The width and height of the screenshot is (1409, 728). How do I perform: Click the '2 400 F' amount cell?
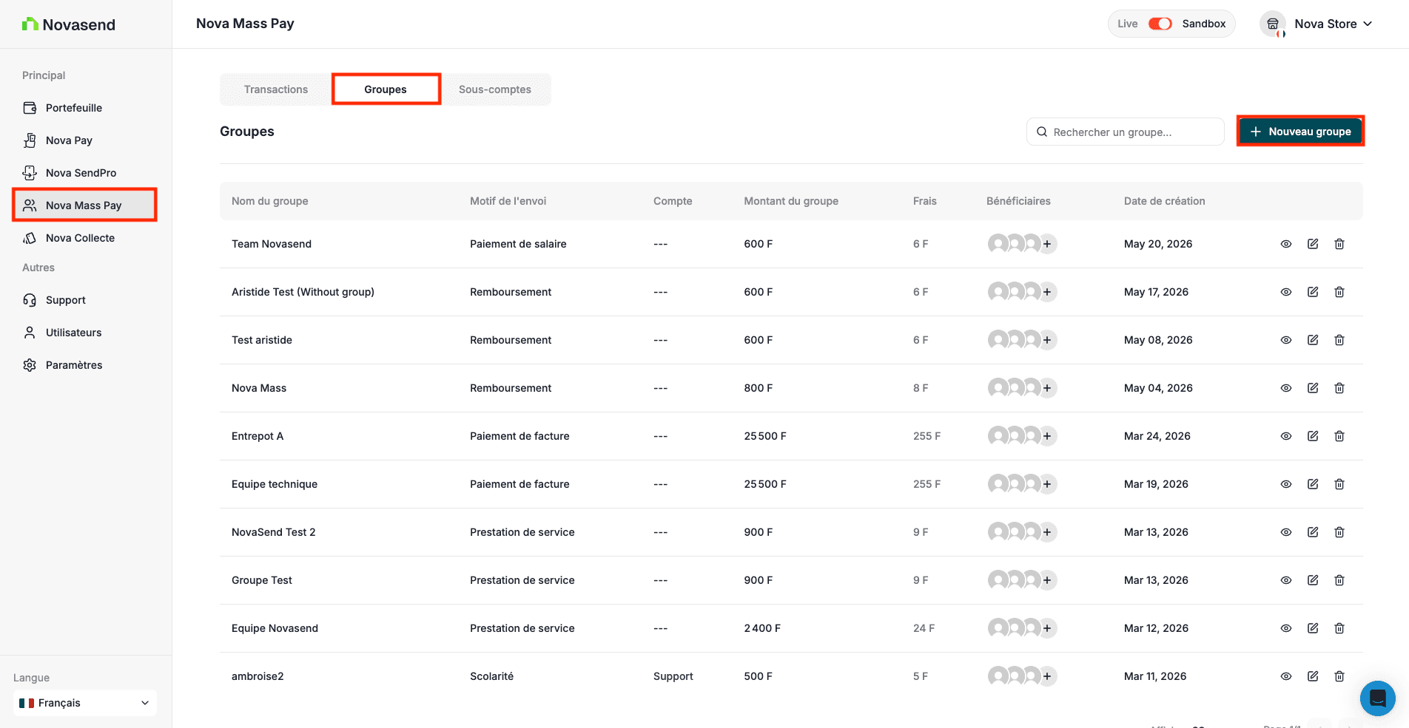click(762, 628)
